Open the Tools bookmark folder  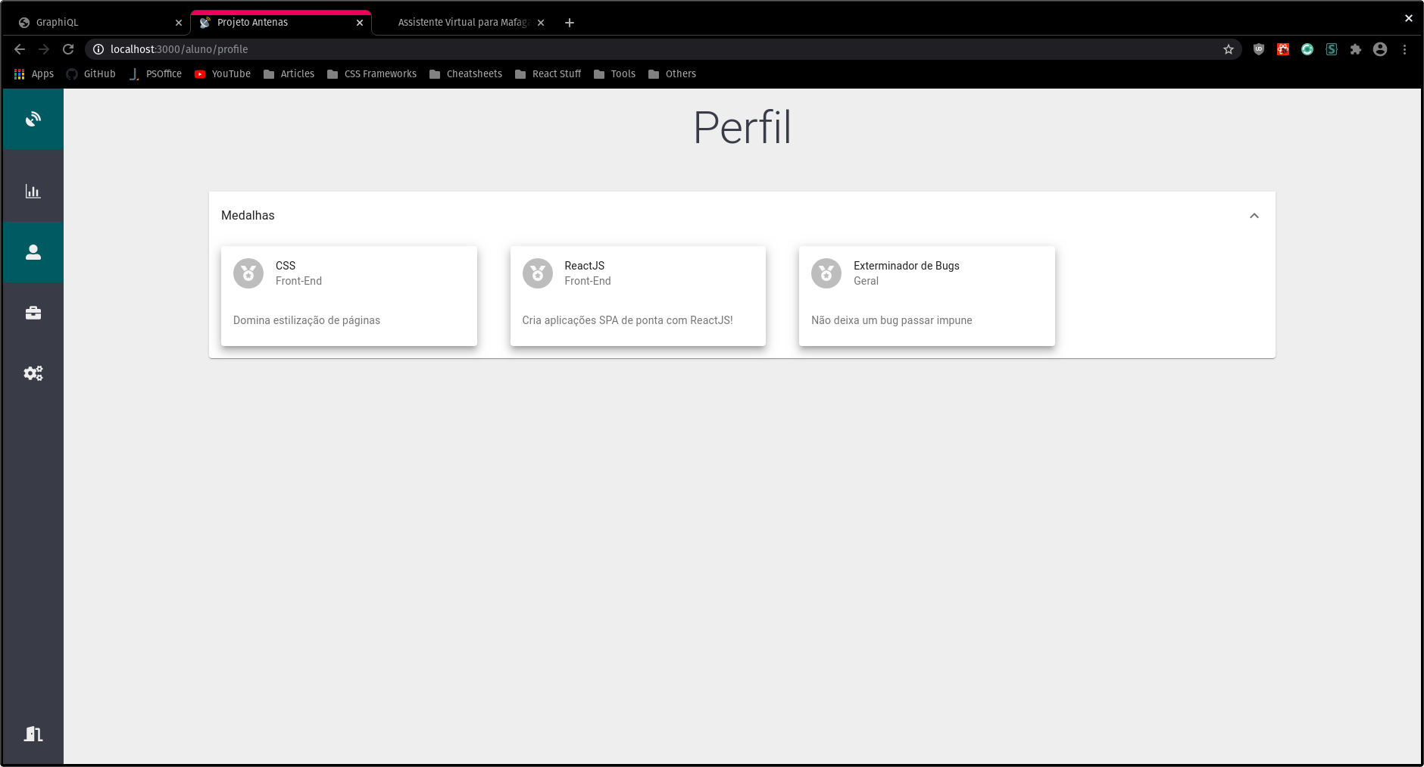coord(614,74)
